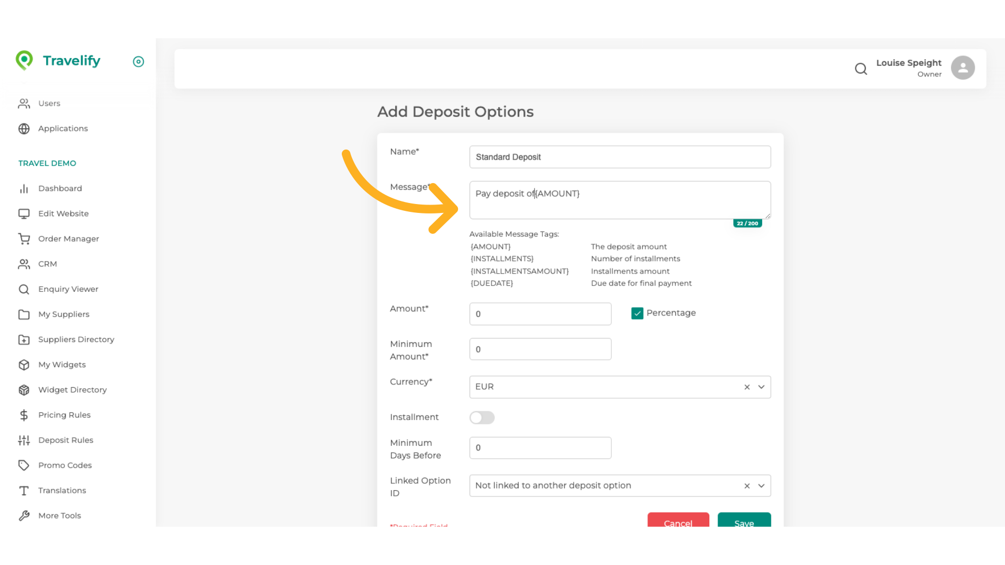Open the Dashboard from the sidebar
This screenshot has height=565, width=1005.
[60, 188]
